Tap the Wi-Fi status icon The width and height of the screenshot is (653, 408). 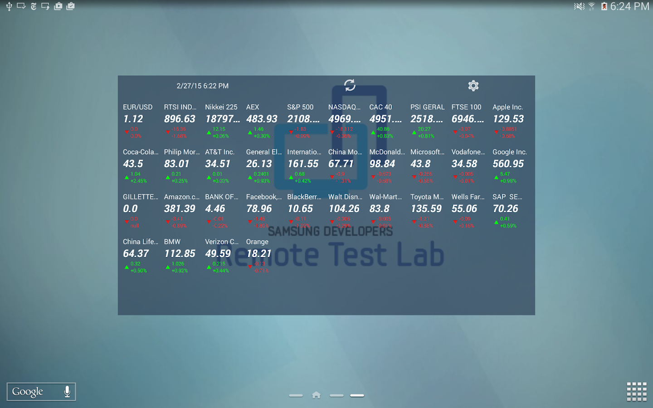pos(591,6)
